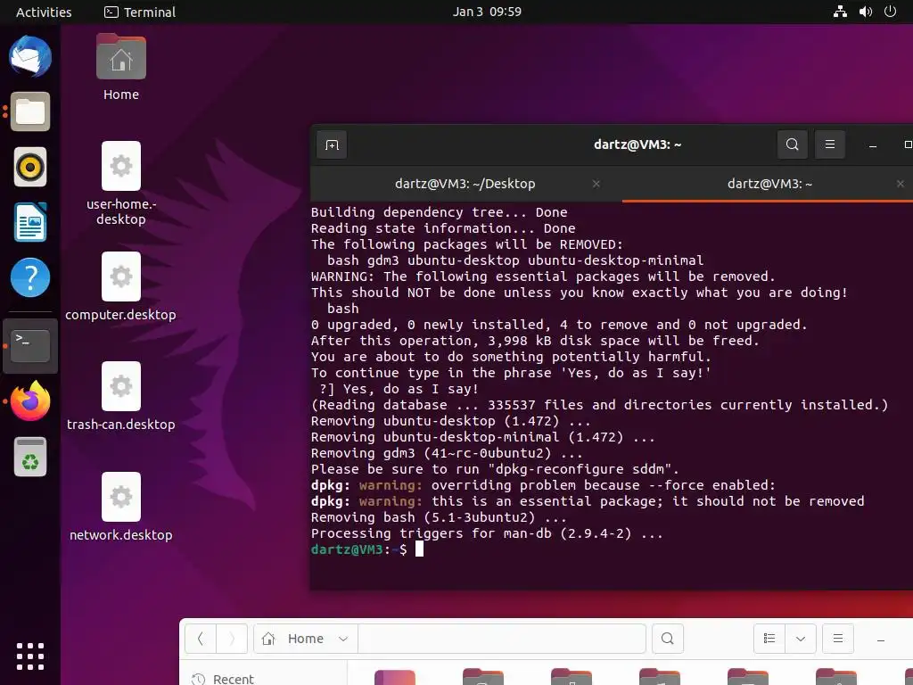Open search in the Files window
Screen dimensions: 913x685
pos(668,639)
